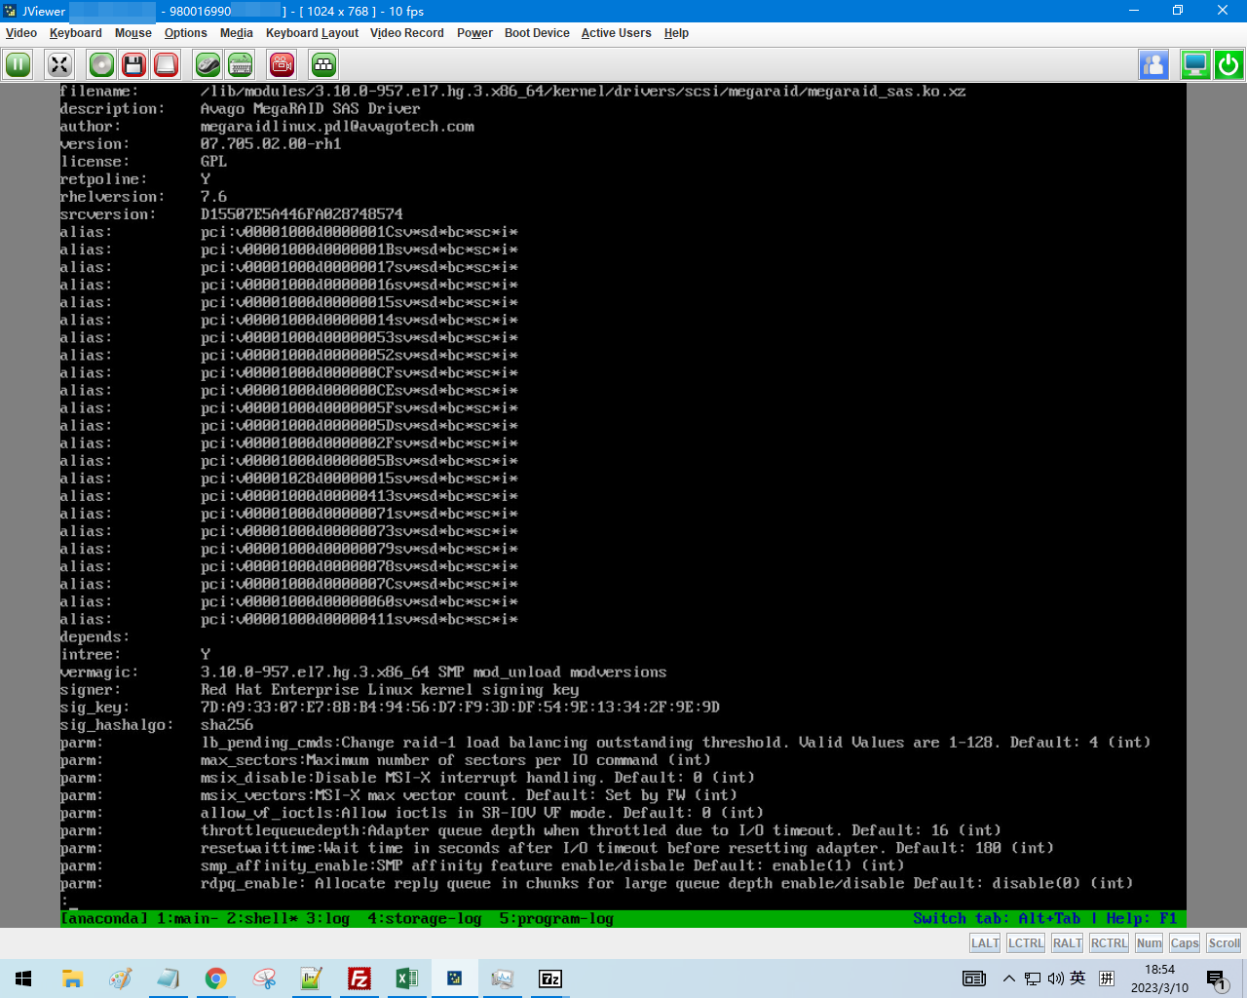This screenshot has width=1247, height=998.
Task: Start video recording with camera icon
Action: point(283,65)
